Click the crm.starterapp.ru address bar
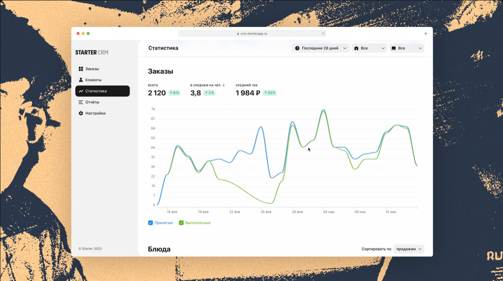This screenshot has width=503, height=281. coord(252,34)
